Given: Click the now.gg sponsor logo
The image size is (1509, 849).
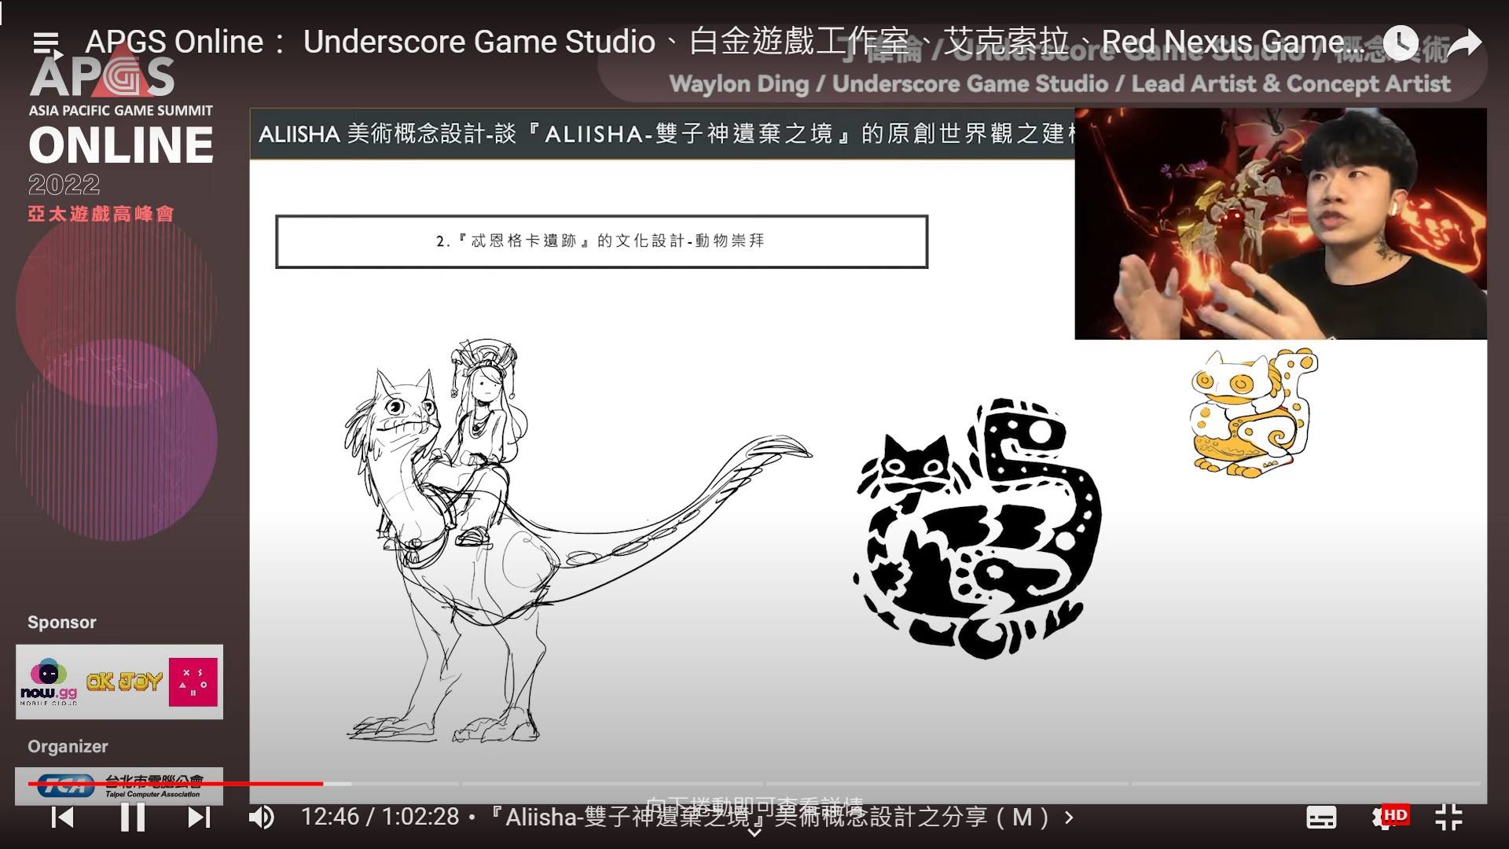Looking at the screenshot, I should point(49,682).
